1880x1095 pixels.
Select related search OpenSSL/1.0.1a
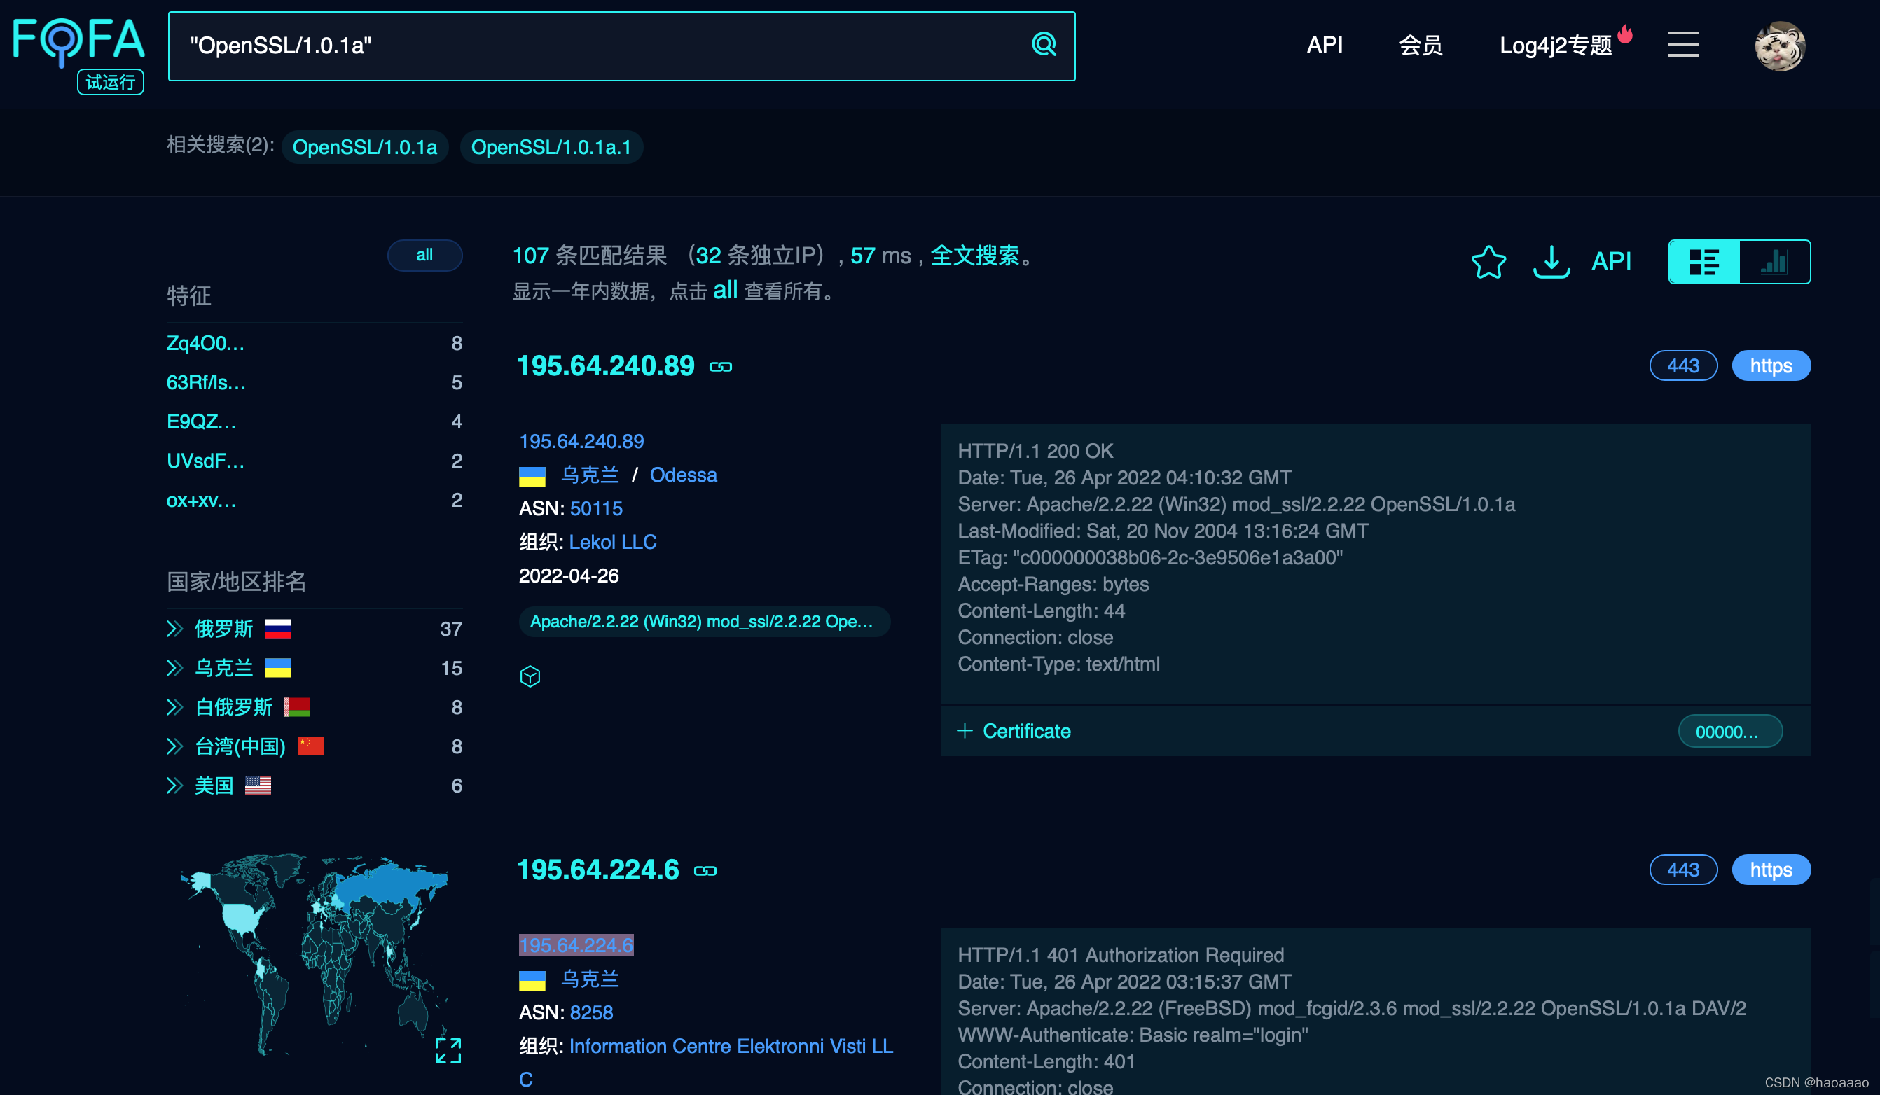(365, 147)
